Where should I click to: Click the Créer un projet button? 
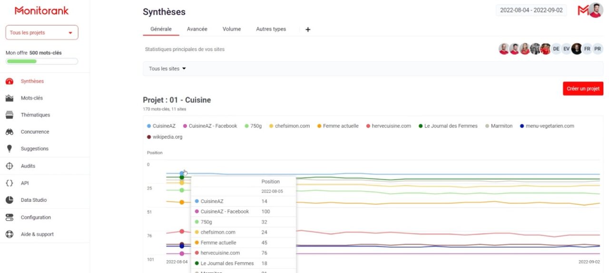pos(583,88)
